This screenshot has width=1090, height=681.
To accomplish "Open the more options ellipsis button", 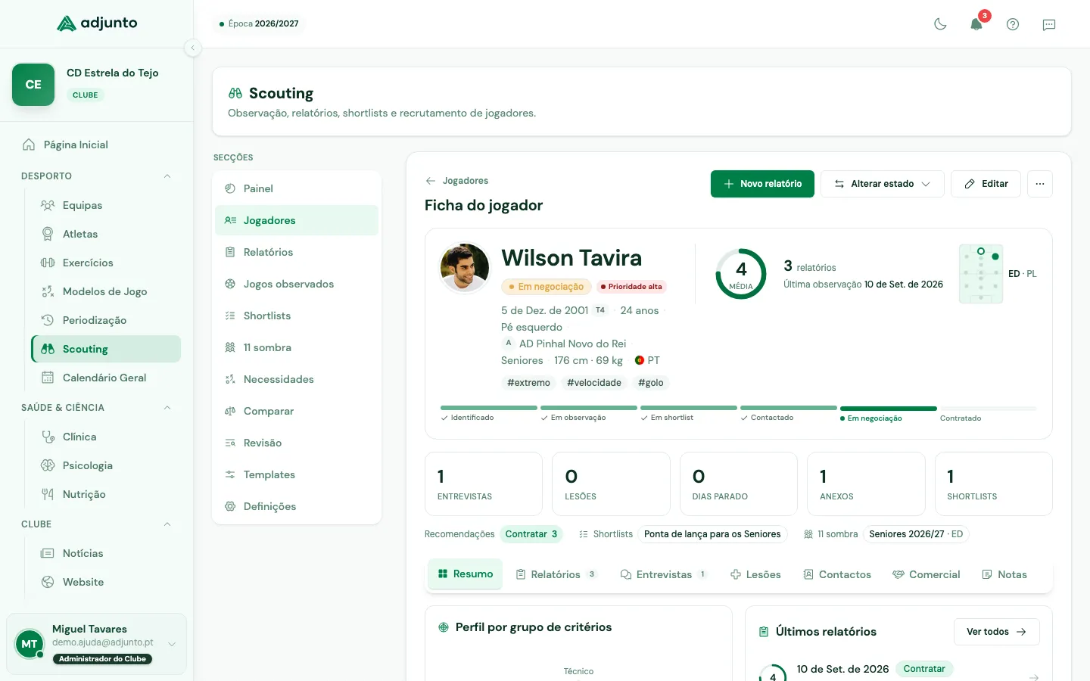I will click(x=1040, y=184).
